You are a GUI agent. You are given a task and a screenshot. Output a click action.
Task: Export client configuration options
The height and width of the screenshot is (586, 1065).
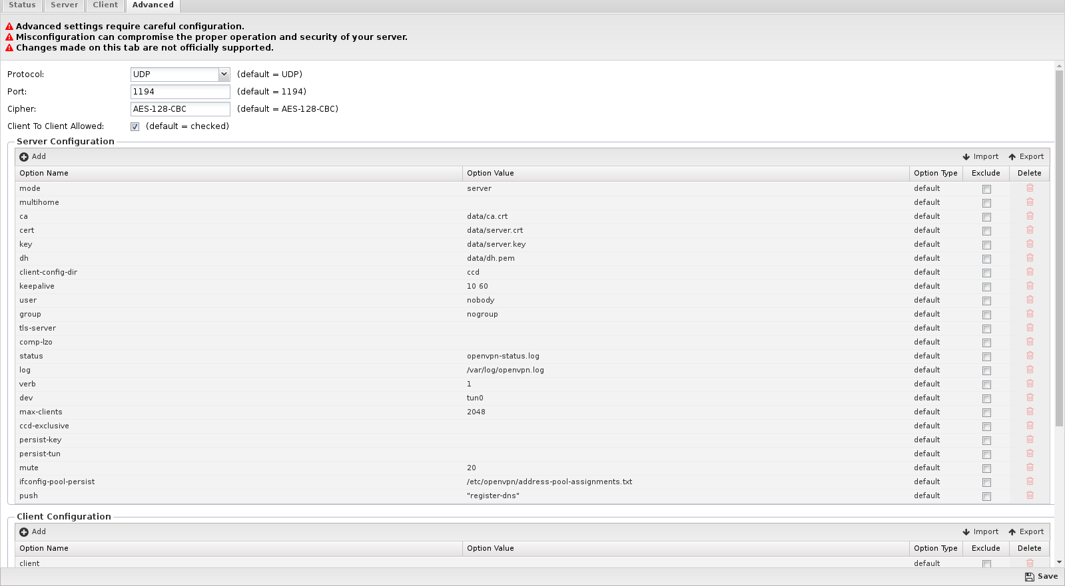[1026, 532]
